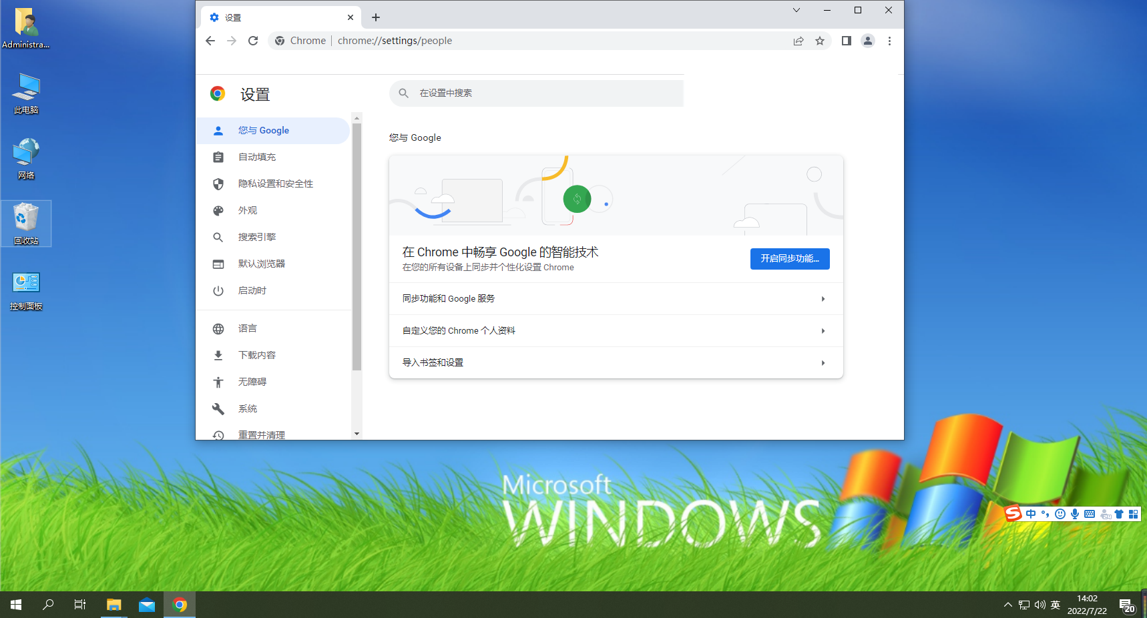
Task: Open 下载内容 settings section
Action: (x=272, y=356)
